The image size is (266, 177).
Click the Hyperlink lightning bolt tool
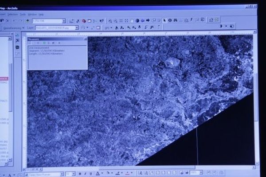click(192, 20)
